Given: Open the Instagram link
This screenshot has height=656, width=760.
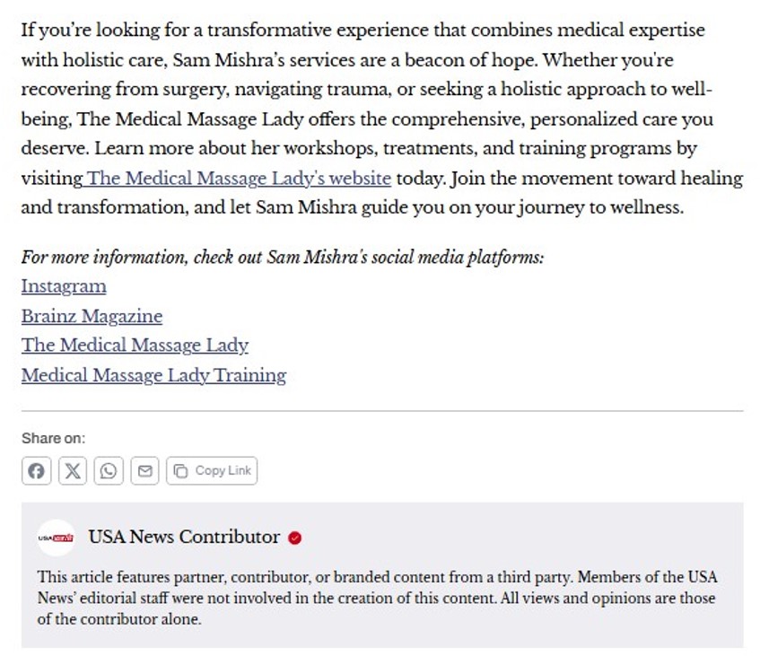Looking at the screenshot, I should coord(64,287).
